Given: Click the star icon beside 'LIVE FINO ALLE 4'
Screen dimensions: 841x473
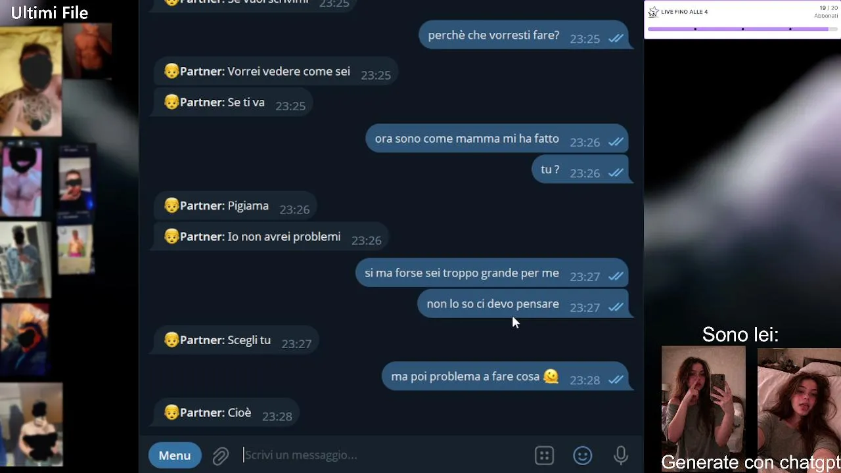Looking at the screenshot, I should (x=653, y=12).
